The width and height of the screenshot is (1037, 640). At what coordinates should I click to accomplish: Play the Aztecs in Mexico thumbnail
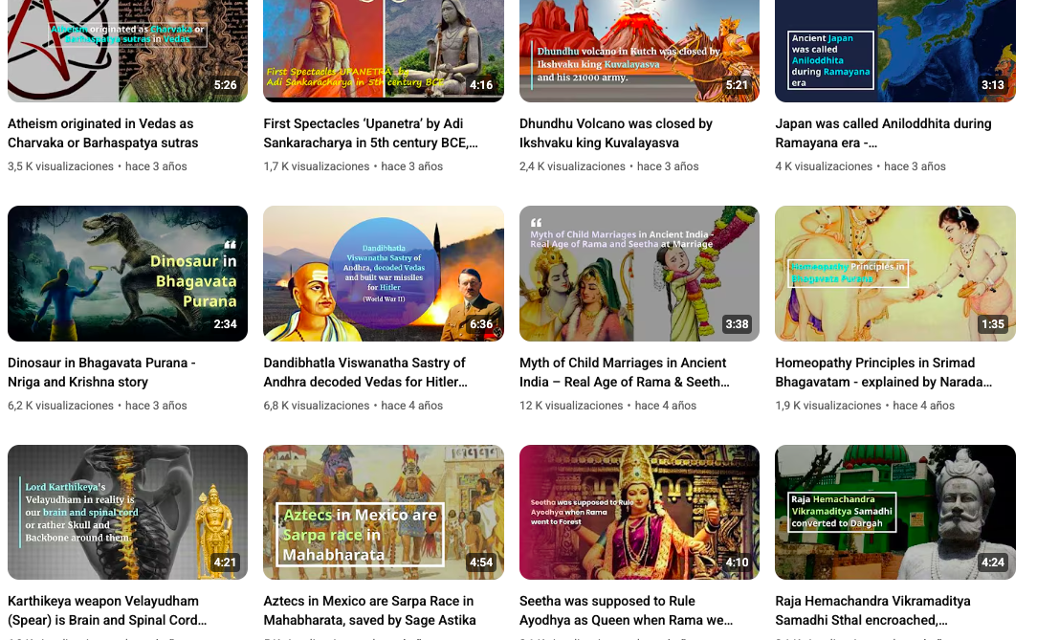click(384, 513)
